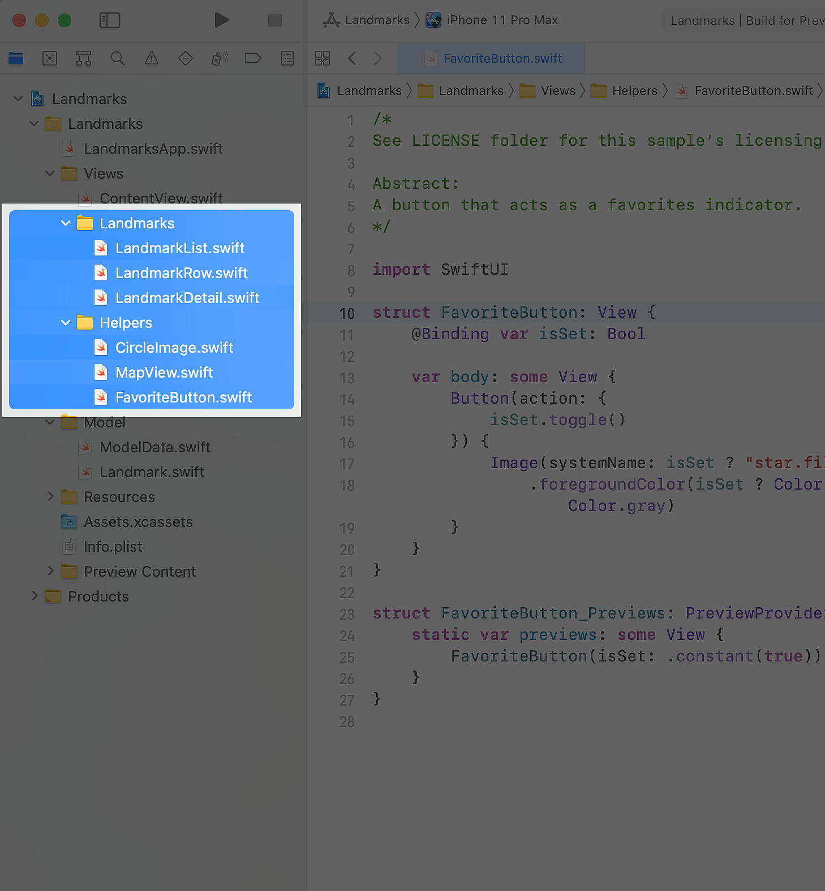
Task: Open the Test navigator diamond icon
Action: (x=186, y=58)
